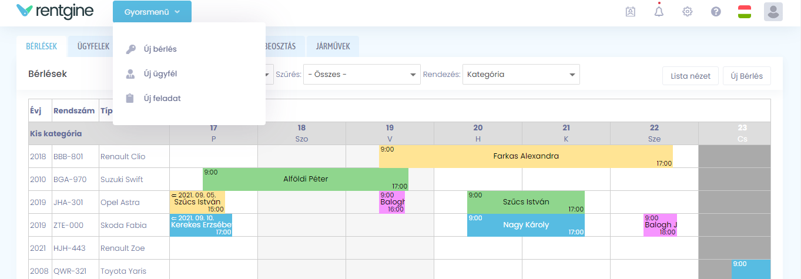Click the person icon beside Új ügyfél
The height and width of the screenshot is (279, 801).
tap(130, 74)
